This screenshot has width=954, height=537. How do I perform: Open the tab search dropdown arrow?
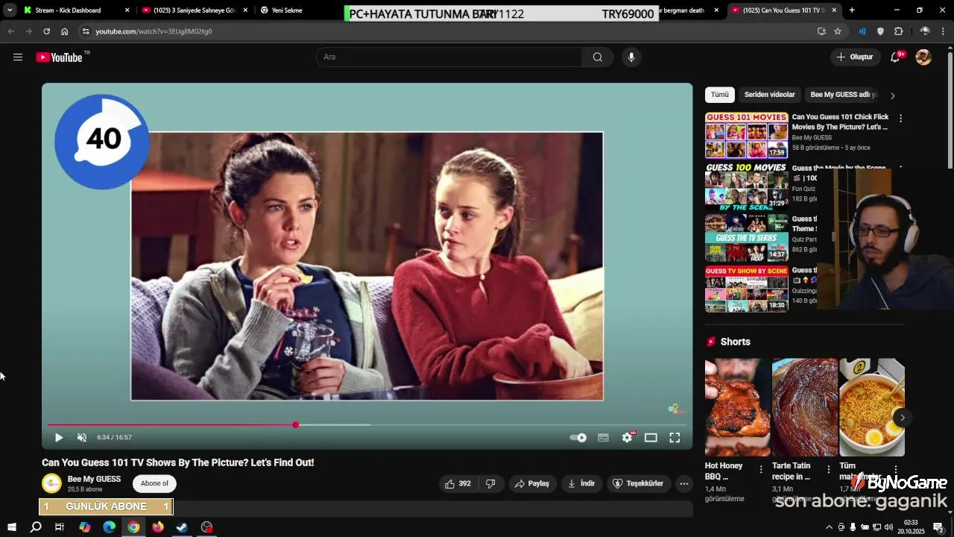[9, 10]
